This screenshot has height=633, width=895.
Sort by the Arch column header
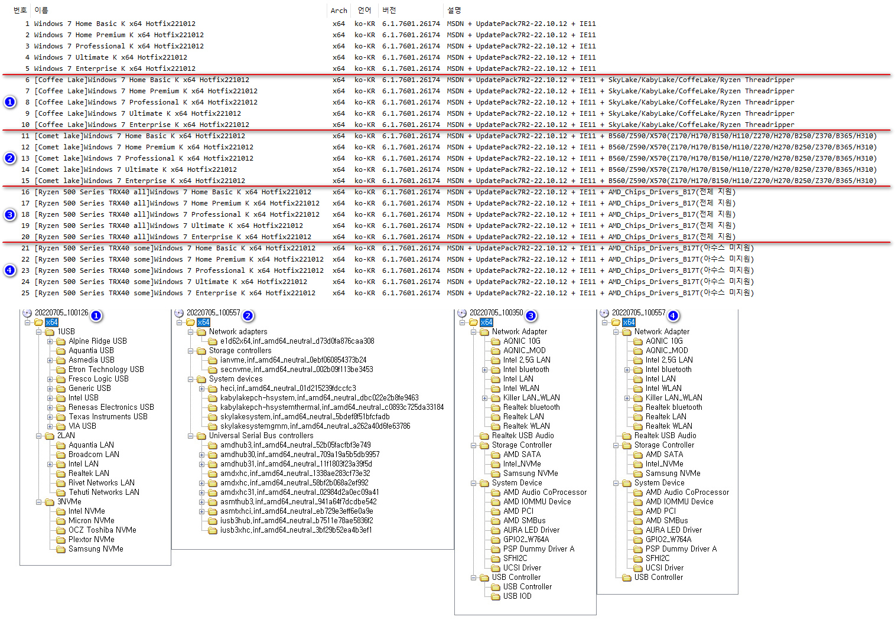pyautogui.click(x=339, y=10)
